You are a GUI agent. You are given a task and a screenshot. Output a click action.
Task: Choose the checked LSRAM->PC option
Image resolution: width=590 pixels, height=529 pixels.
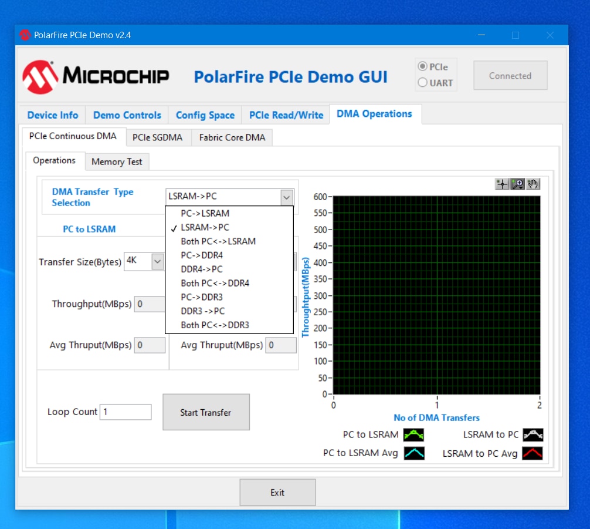pos(229,227)
